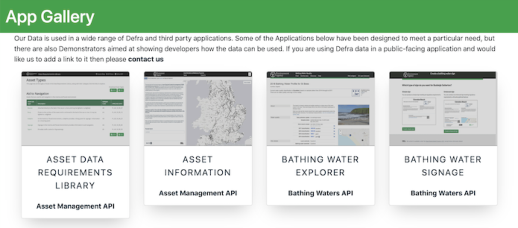
Task: Click the "App Gallery" page heading
Action: pyautogui.click(x=50, y=17)
